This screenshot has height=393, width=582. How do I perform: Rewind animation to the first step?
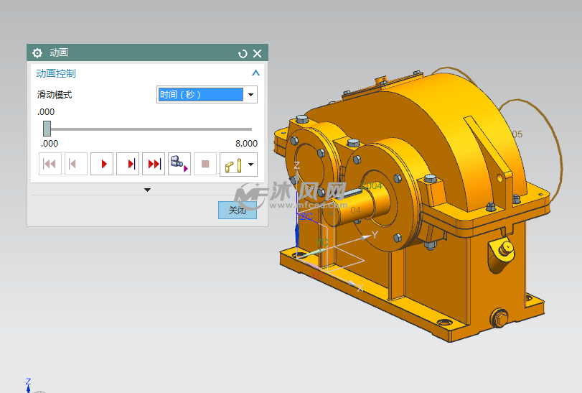tap(50, 164)
